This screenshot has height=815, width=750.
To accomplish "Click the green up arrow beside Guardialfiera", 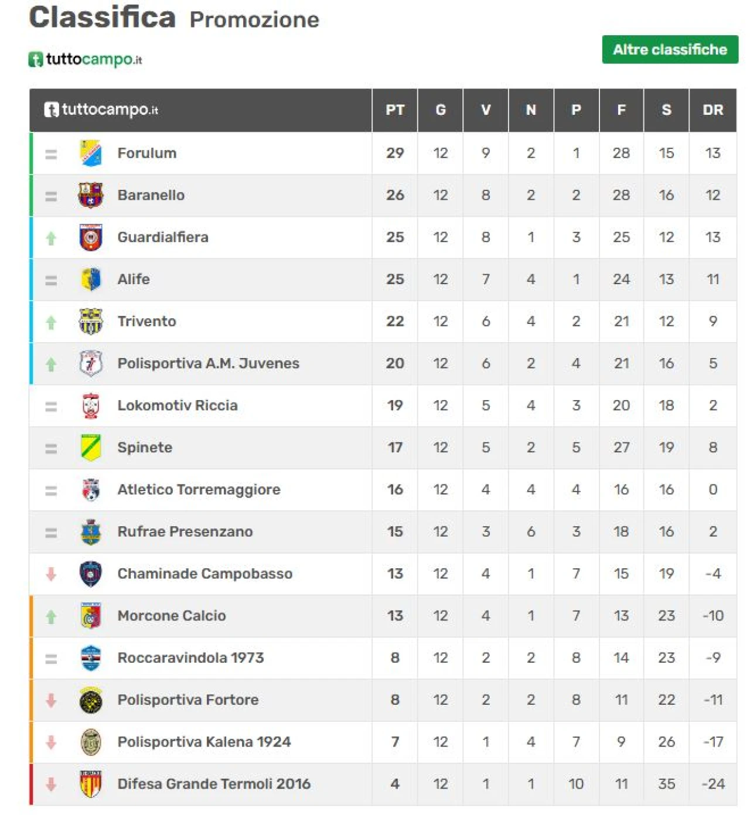I will 51,238.
